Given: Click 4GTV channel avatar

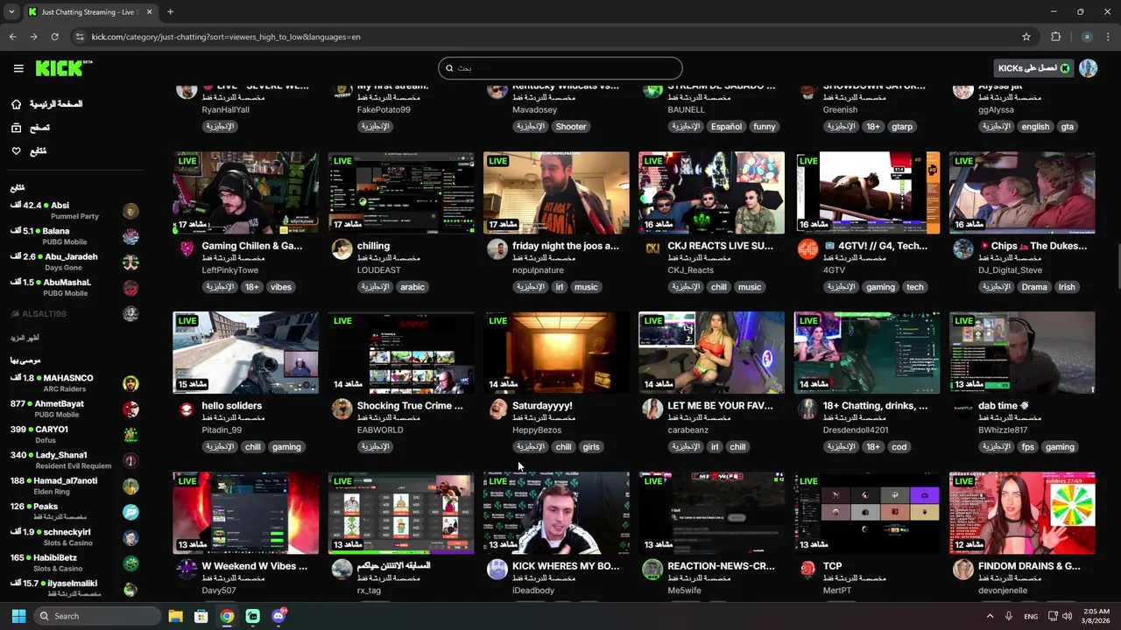Looking at the screenshot, I should coord(807,249).
